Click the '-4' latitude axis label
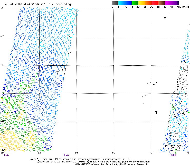Screen dimensions: 190x166 point(2,65)
